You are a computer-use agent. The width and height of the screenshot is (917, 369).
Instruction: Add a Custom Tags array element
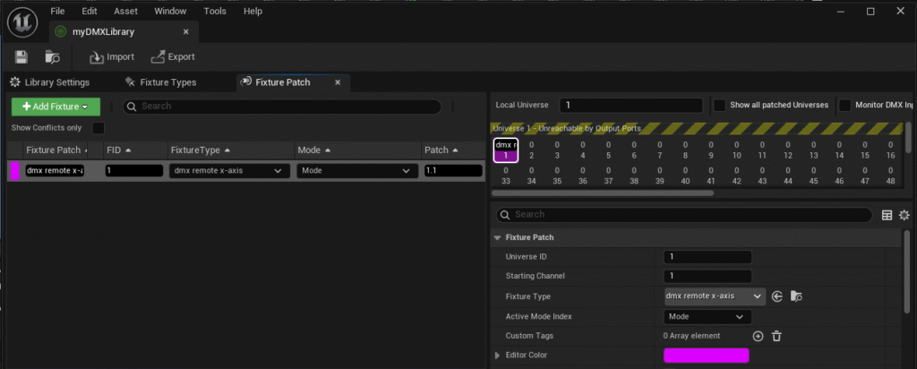(758, 336)
